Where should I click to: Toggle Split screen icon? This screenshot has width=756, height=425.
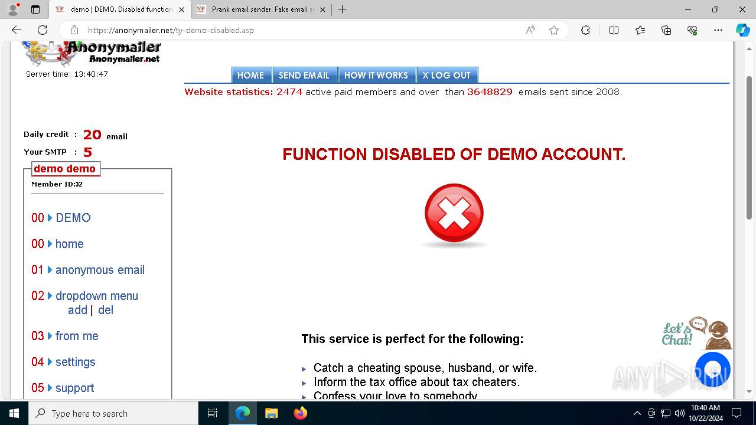614,30
